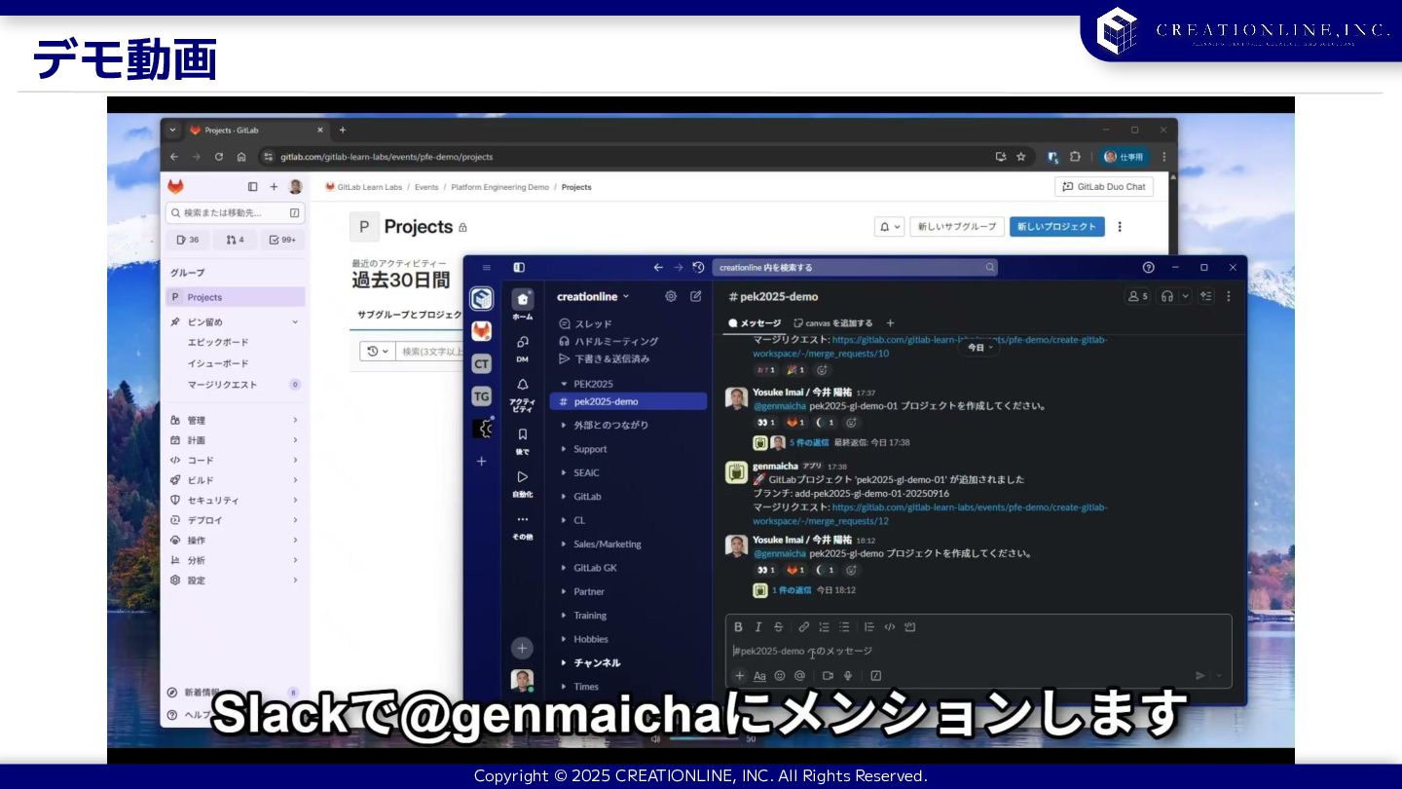The width and height of the screenshot is (1402, 789).
Task: Open the GitLab Duo Chat button
Action: (1104, 186)
